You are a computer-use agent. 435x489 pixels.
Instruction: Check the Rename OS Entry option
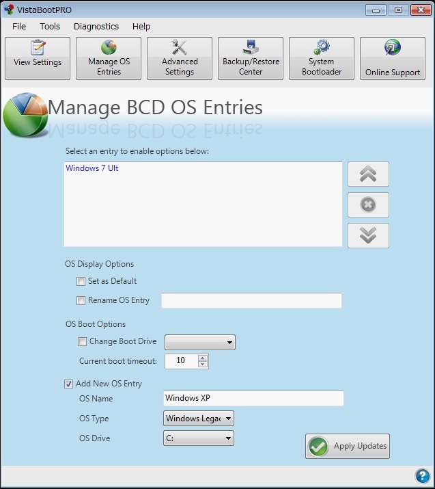81,300
